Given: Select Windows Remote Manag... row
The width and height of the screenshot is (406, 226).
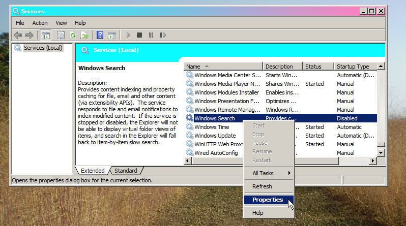Looking at the screenshot, I should [280, 110].
